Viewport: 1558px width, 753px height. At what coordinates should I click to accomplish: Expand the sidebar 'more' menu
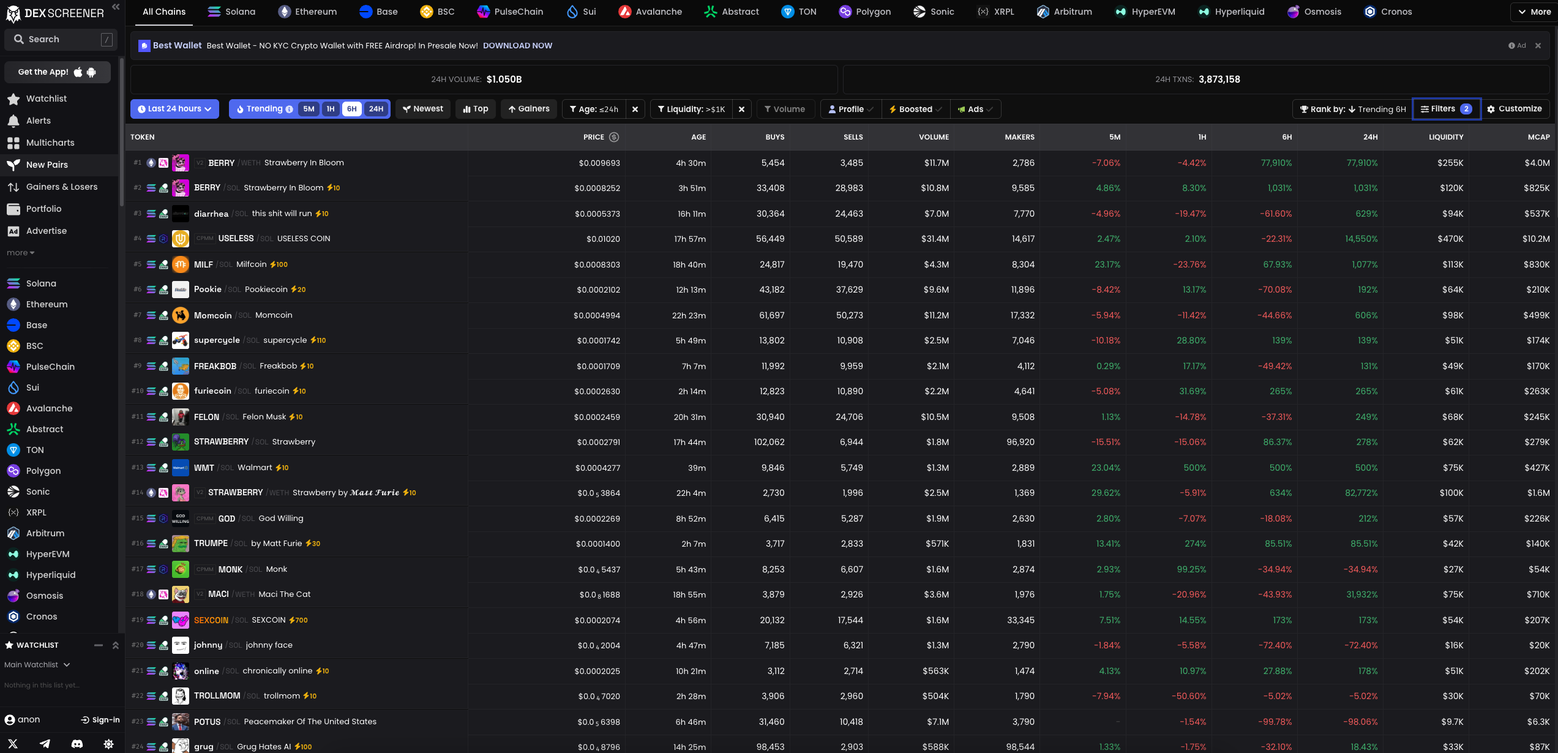click(20, 253)
